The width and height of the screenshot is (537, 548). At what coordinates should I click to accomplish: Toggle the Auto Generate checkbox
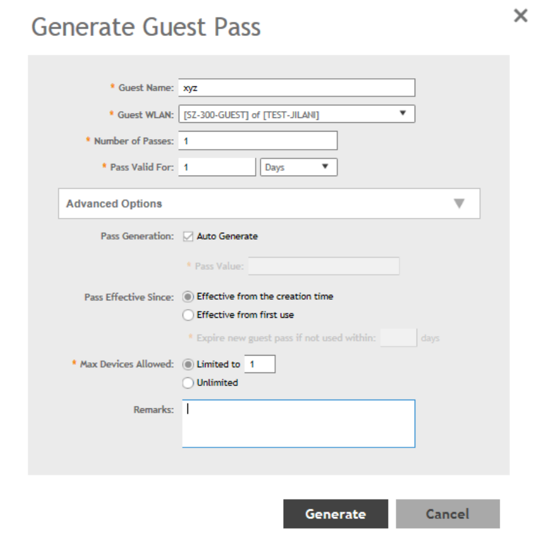point(189,236)
